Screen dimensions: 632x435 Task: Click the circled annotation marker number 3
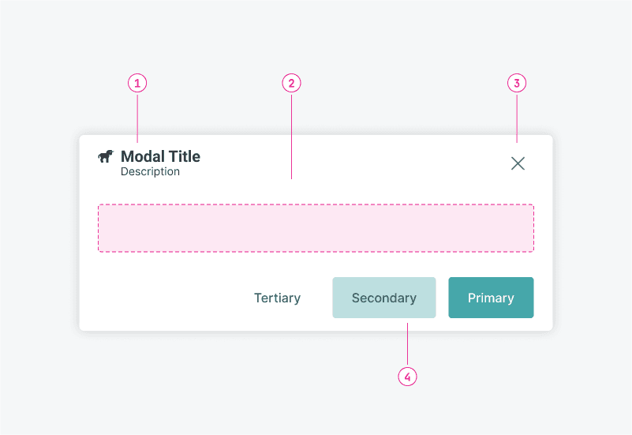[517, 83]
